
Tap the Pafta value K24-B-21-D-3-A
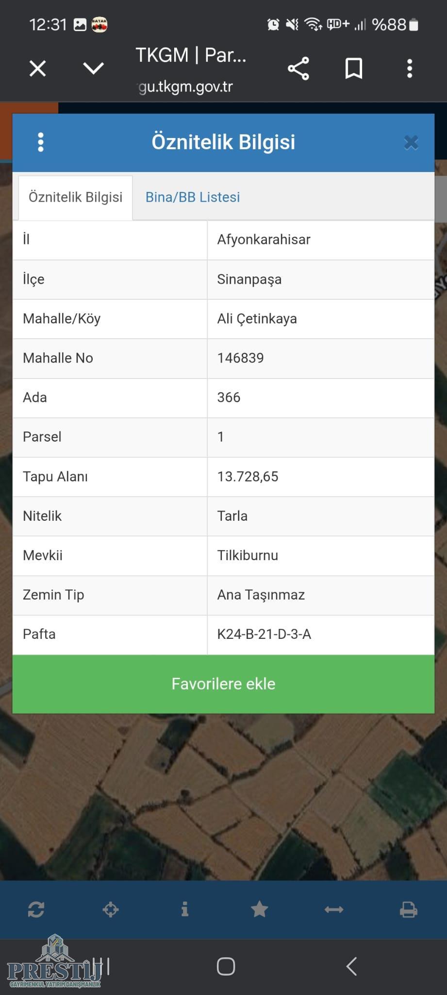[x=264, y=635]
